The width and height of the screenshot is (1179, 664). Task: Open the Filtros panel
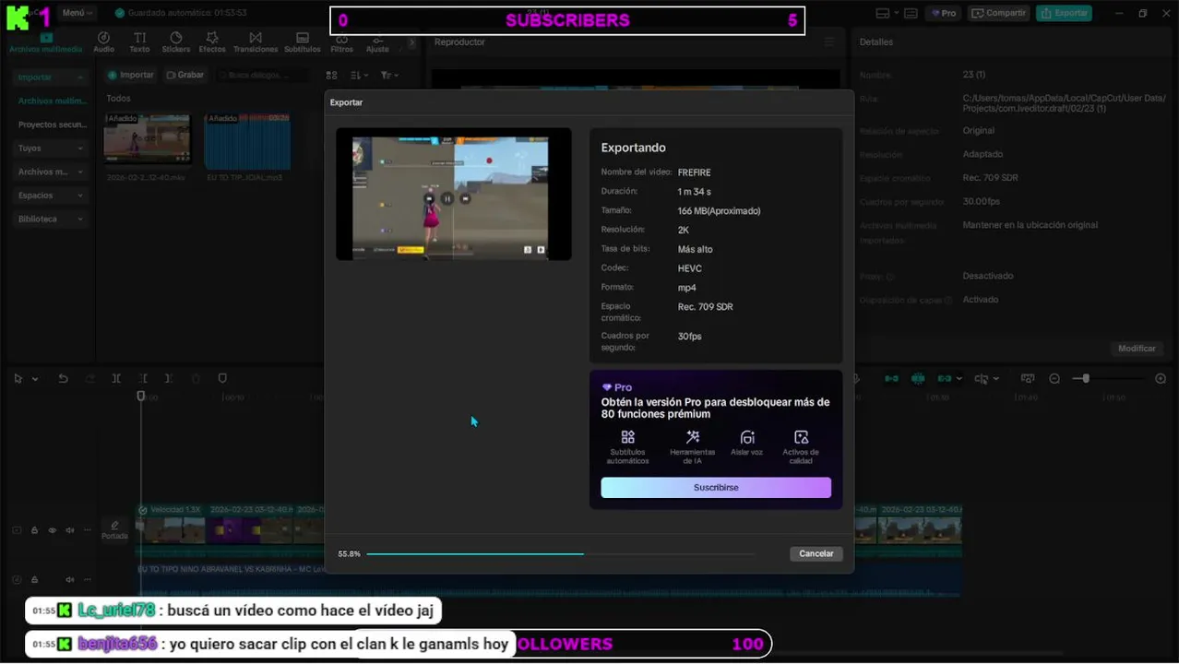pyautogui.click(x=341, y=44)
